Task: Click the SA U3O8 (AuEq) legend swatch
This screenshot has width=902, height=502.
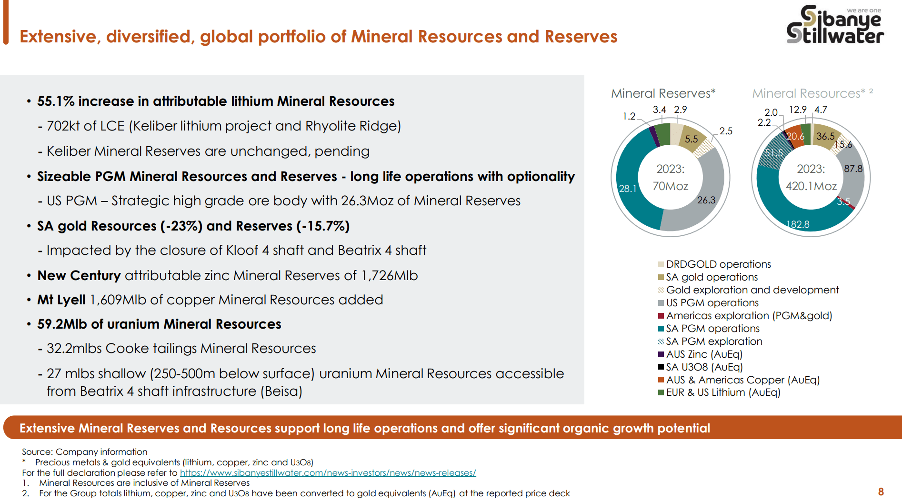Action: pyautogui.click(x=661, y=367)
